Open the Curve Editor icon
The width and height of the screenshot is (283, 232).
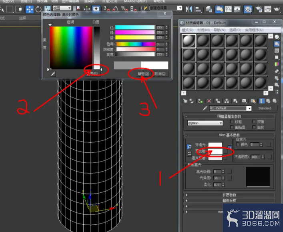pos(228,9)
